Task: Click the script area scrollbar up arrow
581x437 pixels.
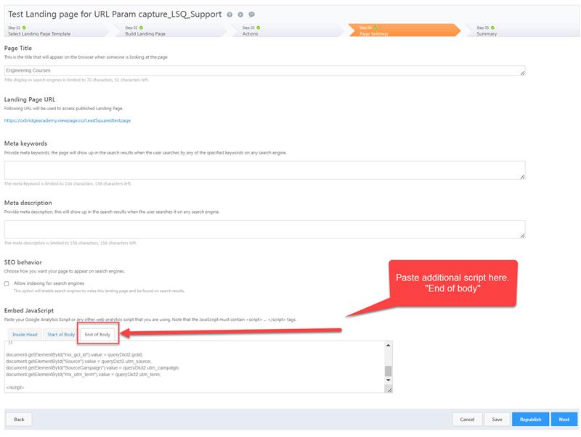Action: click(x=389, y=345)
